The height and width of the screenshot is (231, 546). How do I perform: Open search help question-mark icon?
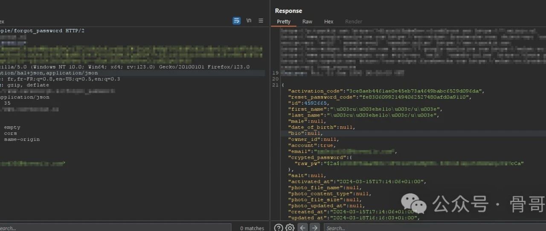click(279, 228)
